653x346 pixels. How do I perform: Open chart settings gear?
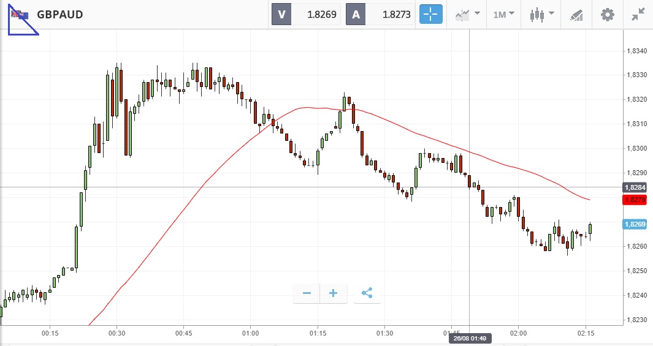607,14
